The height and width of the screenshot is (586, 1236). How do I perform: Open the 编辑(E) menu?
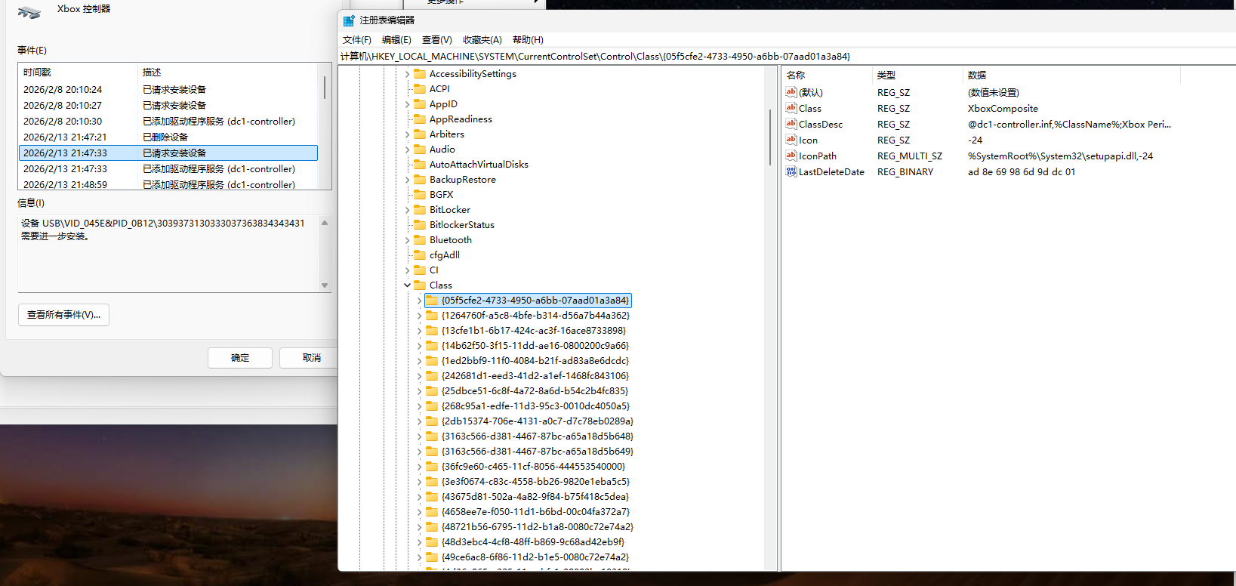pyautogui.click(x=396, y=40)
